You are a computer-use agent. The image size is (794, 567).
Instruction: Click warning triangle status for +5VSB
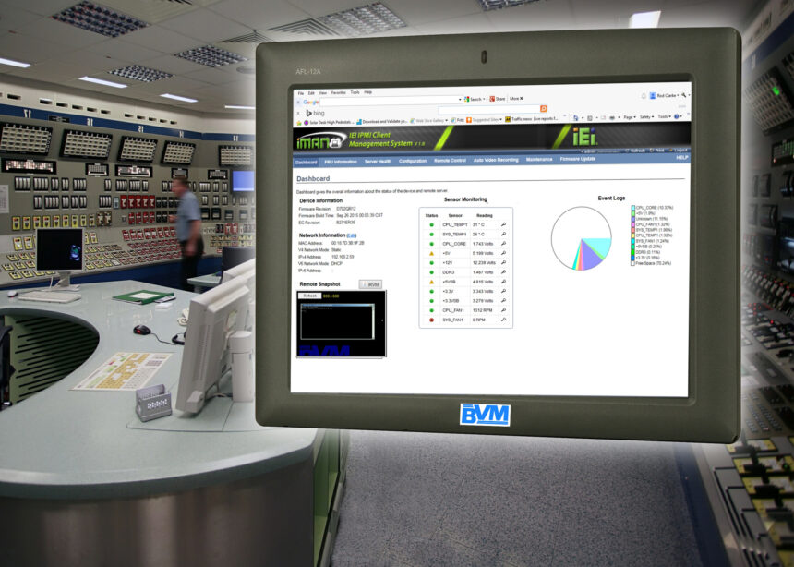pos(431,282)
